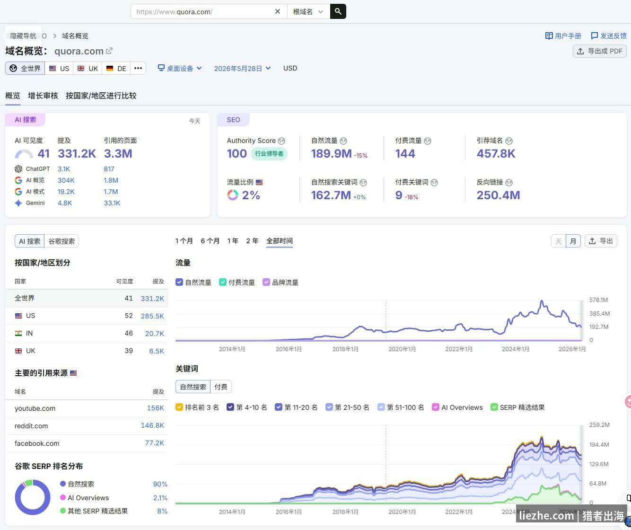The width and height of the screenshot is (631, 530).
Task: Open the 桌面设备 device dropdown
Action: coord(180,68)
